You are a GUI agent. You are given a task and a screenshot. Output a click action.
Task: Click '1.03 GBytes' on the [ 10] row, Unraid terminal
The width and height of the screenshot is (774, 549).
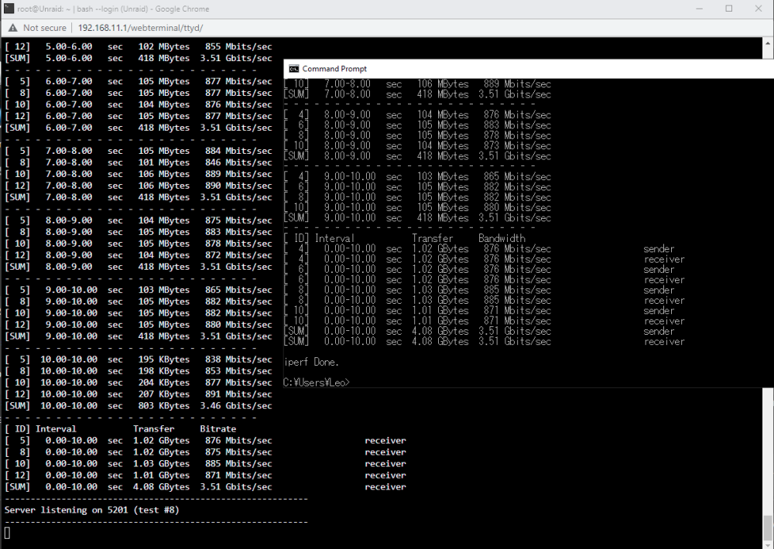[x=162, y=464]
